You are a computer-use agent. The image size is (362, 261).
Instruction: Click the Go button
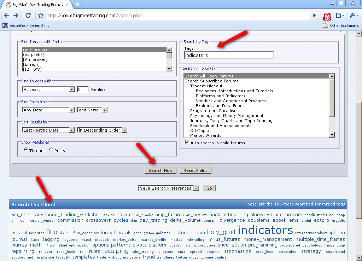point(209,188)
